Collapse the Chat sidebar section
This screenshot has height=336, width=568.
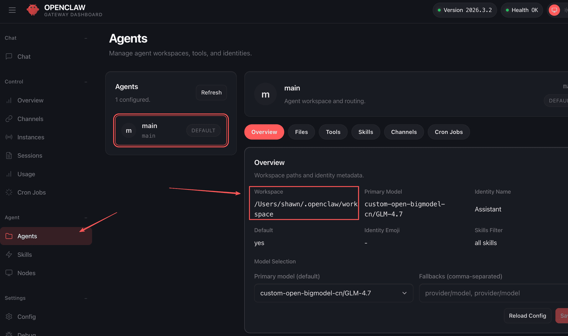(86, 38)
